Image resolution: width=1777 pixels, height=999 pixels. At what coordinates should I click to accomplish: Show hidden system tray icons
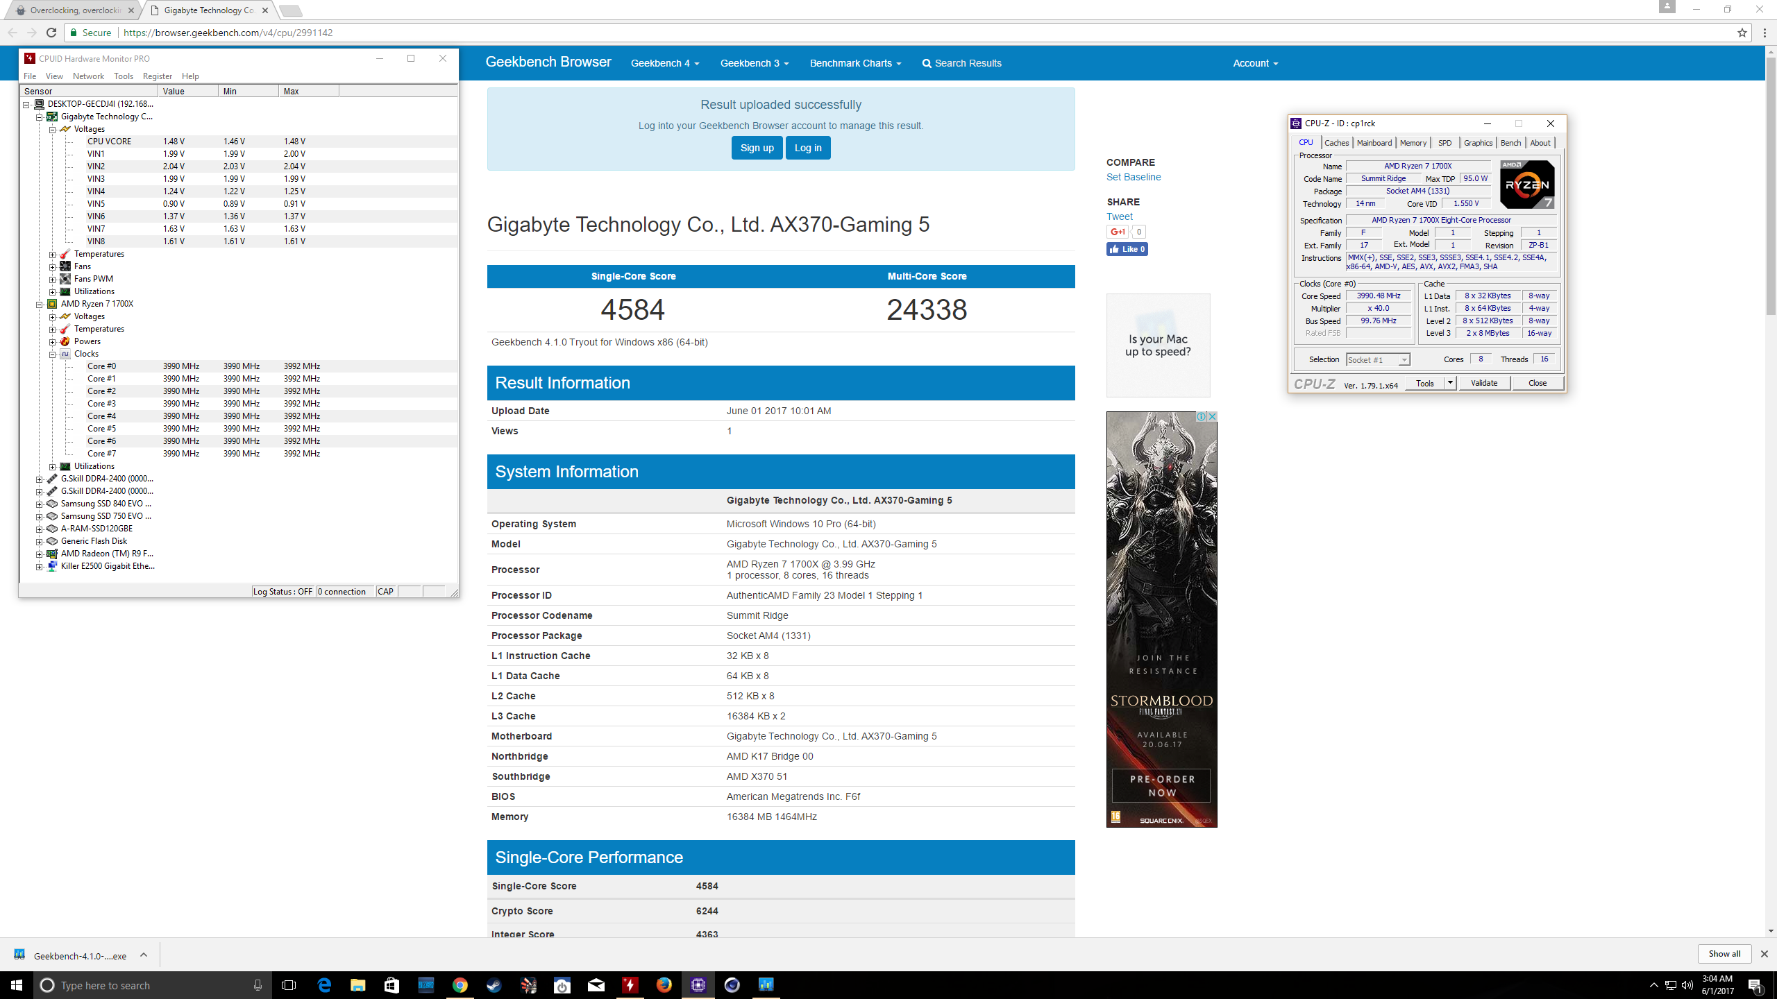click(1653, 985)
